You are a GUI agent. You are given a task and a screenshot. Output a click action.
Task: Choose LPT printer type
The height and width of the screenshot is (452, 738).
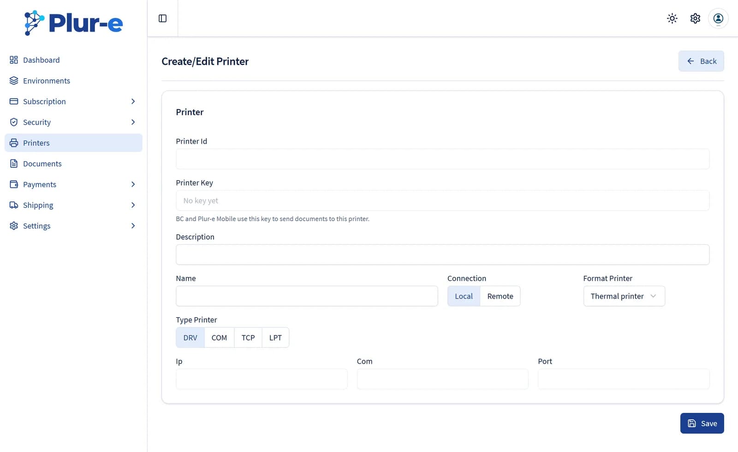pos(275,338)
